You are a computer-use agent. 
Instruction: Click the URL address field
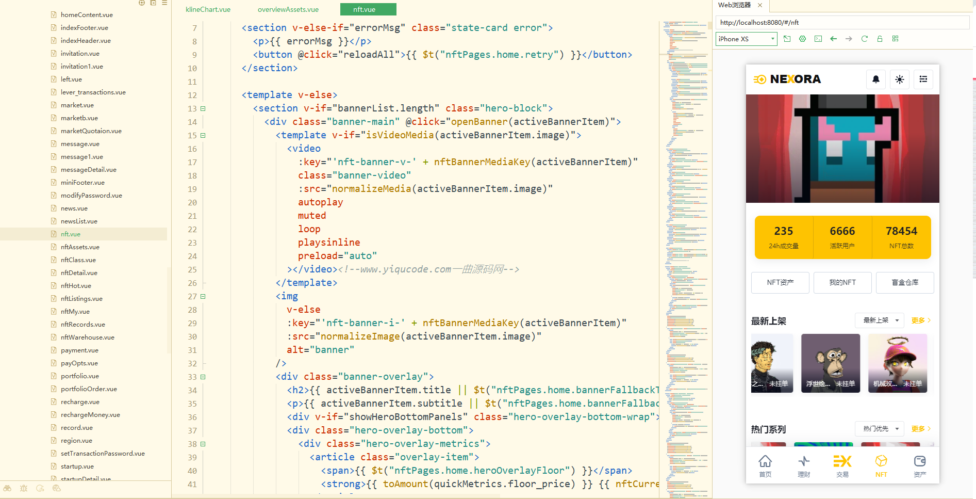[x=842, y=23]
